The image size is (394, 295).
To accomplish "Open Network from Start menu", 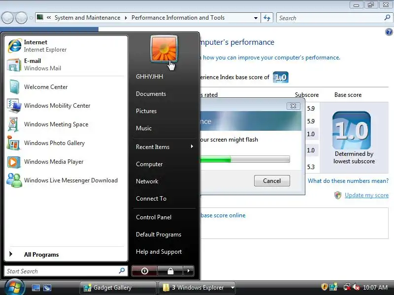I will (x=147, y=181).
